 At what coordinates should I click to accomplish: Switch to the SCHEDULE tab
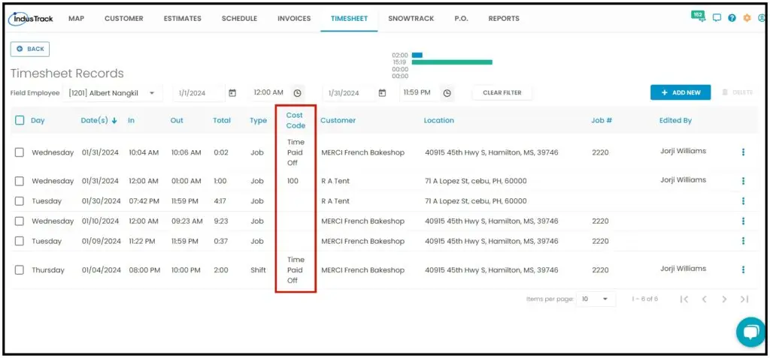click(x=239, y=19)
